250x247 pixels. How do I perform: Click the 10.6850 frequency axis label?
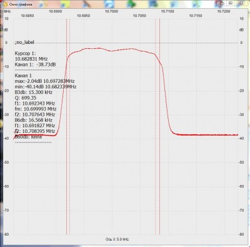click(x=27, y=16)
